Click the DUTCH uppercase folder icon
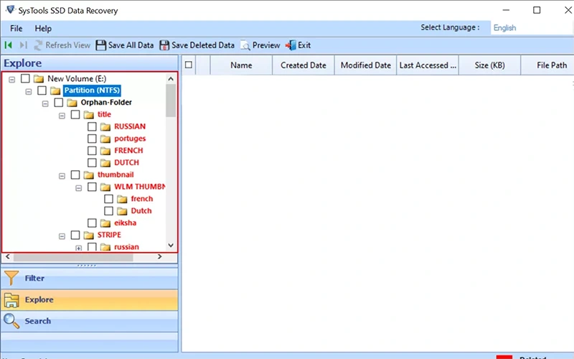The height and width of the screenshot is (359, 574). (x=105, y=163)
